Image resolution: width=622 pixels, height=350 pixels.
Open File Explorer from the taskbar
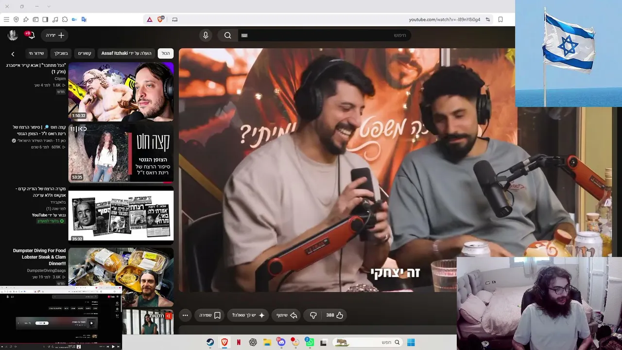click(267, 342)
